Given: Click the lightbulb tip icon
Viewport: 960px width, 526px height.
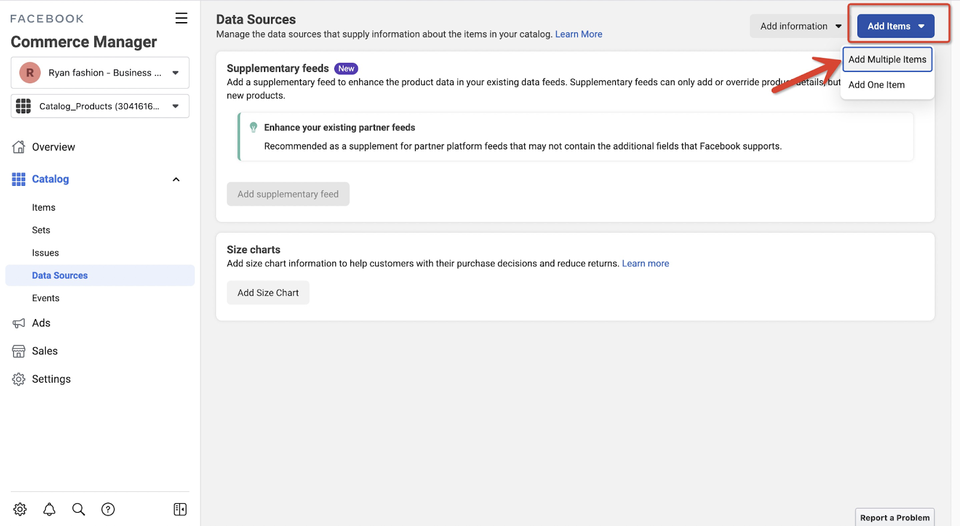Looking at the screenshot, I should pos(253,127).
